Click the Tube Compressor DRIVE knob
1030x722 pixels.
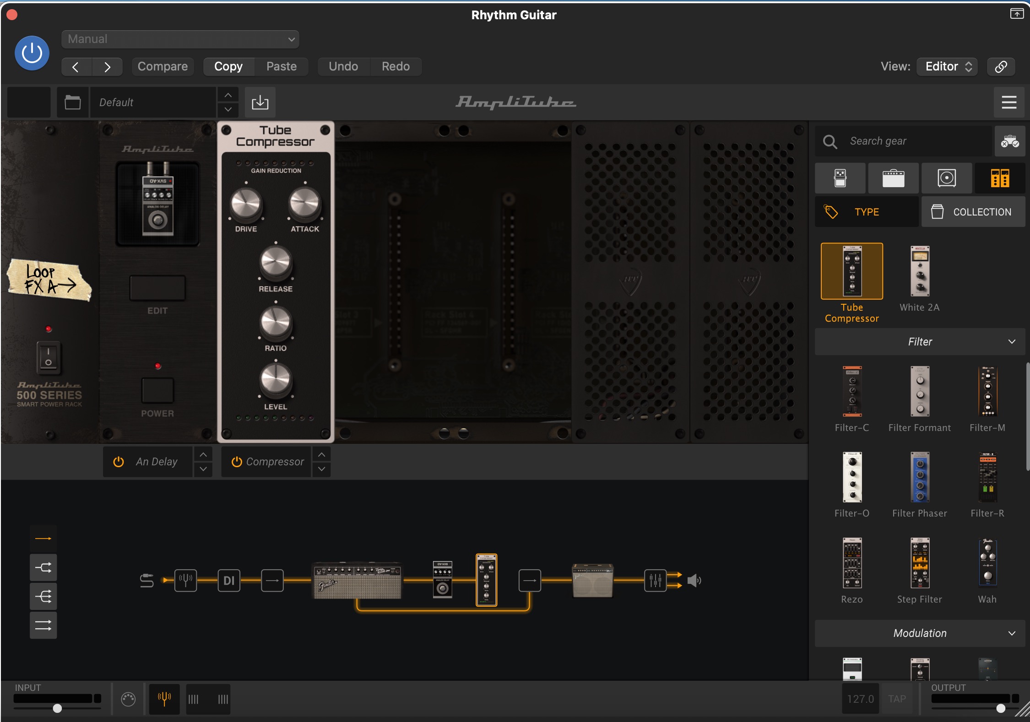point(246,204)
